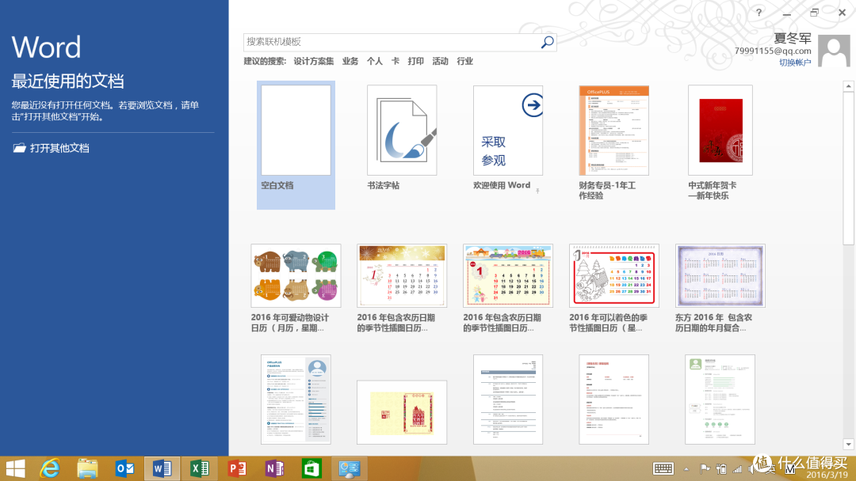Screen dimensions: 856x481
Task: Select the green avatar resume thumbnail
Action: [x=720, y=400]
